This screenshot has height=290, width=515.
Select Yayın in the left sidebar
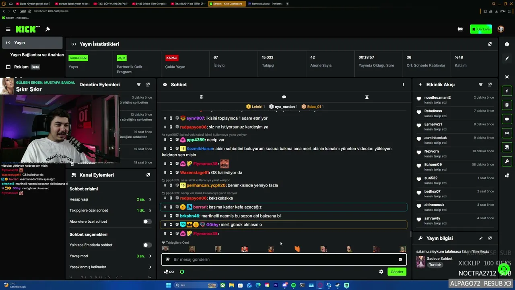pyautogui.click(x=32, y=43)
